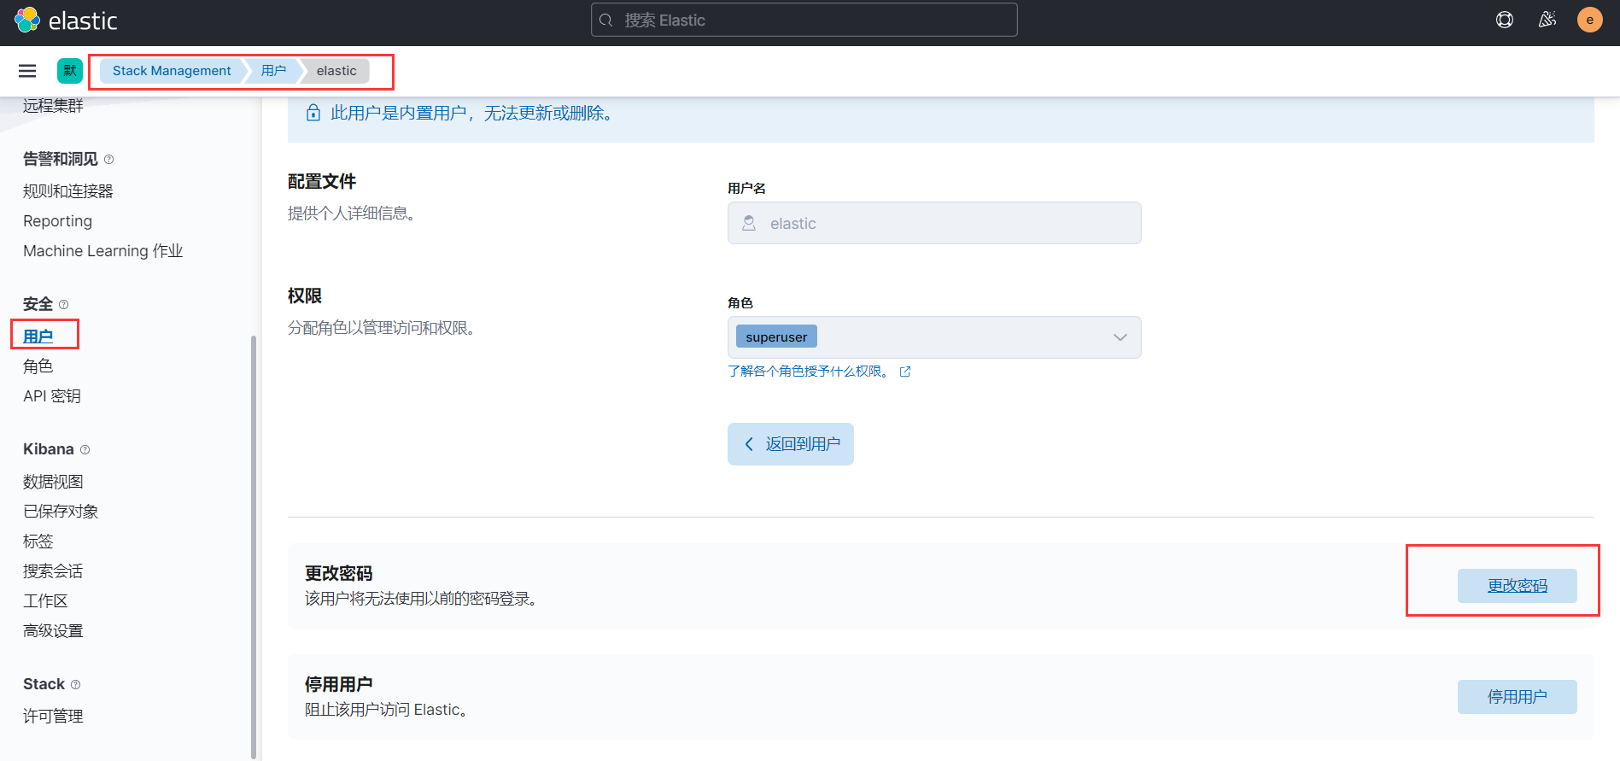Screen dimensions: 1620x761
Task: Select 角色 under 安全
Action: [x=38, y=366]
